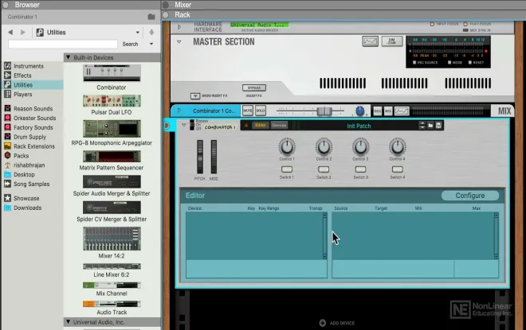Image resolution: width=526 pixels, height=330 pixels.
Task: Open Orkester Sounds location
Action: pyautogui.click(x=34, y=118)
